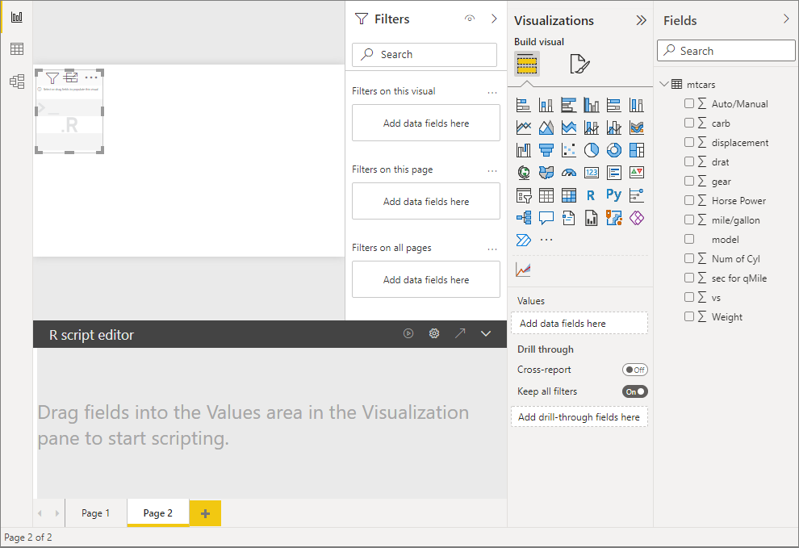The image size is (799, 548).
Task: Create a new page with the plus button
Action: coord(205,512)
